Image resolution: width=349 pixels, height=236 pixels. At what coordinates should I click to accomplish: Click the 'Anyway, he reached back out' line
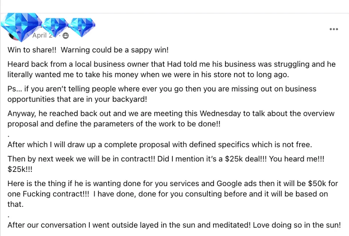point(171,114)
